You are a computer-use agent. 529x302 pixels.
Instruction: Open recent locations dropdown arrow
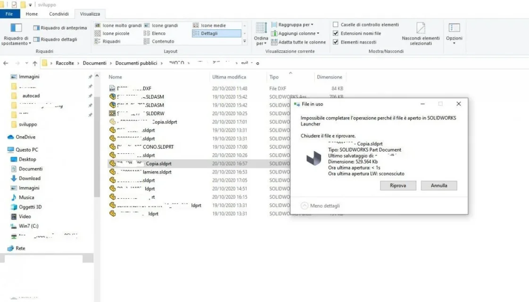[x=26, y=63]
